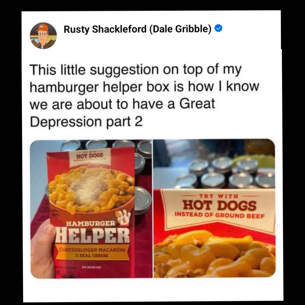Click the large "HELPER" logo on box
305x305 pixels.
[x=93, y=235]
